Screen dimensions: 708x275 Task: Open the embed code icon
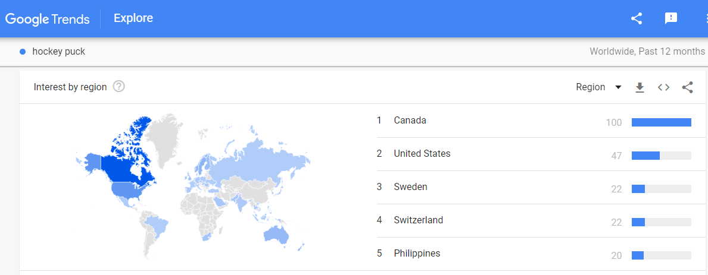[663, 87]
